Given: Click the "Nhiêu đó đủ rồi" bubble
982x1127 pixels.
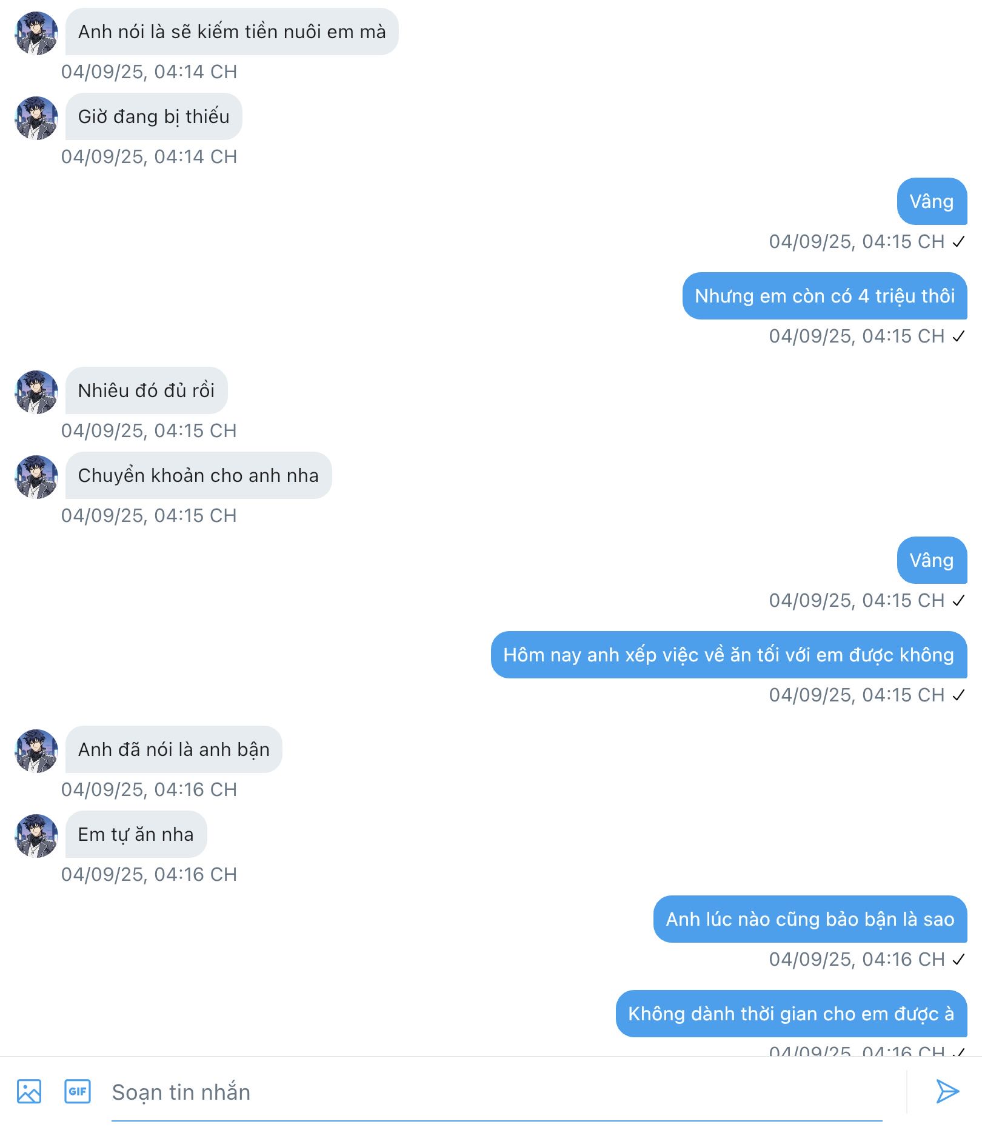Looking at the screenshot, I should [146, 390].
